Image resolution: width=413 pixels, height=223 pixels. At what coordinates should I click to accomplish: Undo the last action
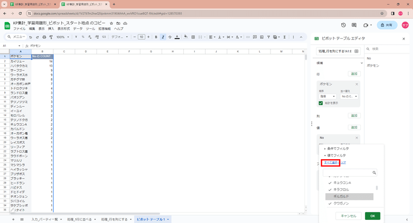click(x=30, y=37)
